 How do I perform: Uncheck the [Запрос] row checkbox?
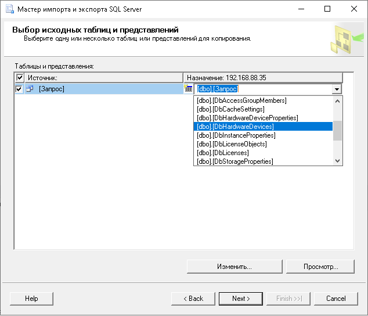[x=20, y=89]
